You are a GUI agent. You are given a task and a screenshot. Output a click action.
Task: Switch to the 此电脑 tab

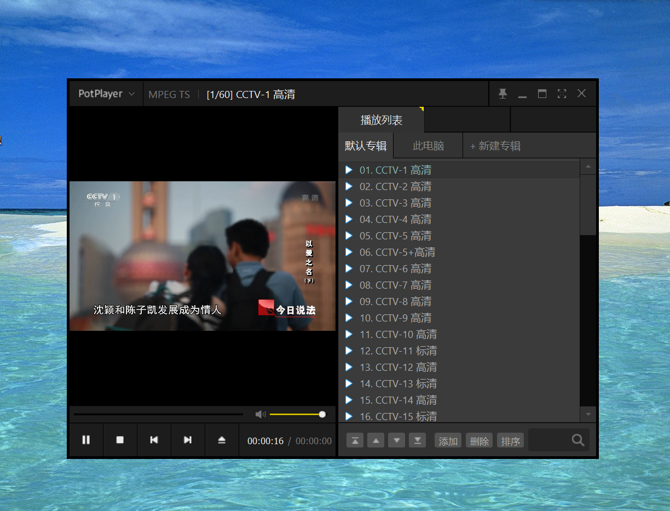pos(428,146)
